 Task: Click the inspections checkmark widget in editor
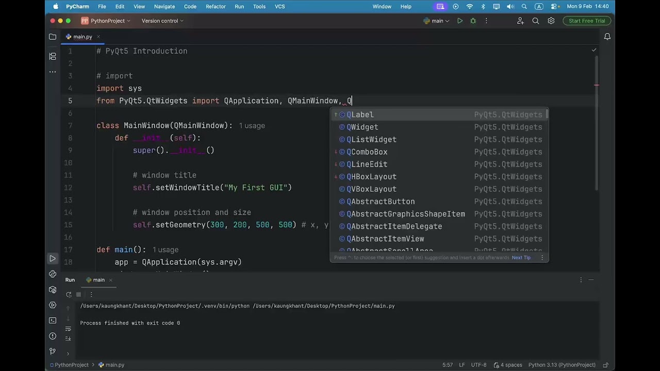click(594, 50)
